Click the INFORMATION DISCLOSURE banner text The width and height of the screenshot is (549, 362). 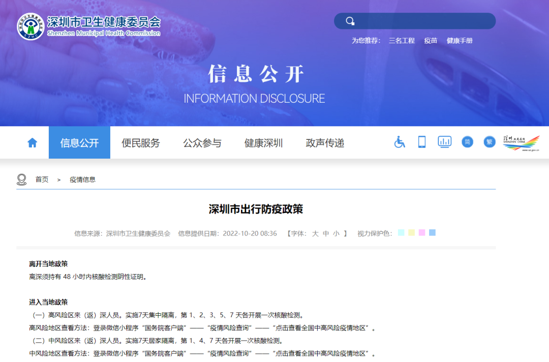(254, 99)
